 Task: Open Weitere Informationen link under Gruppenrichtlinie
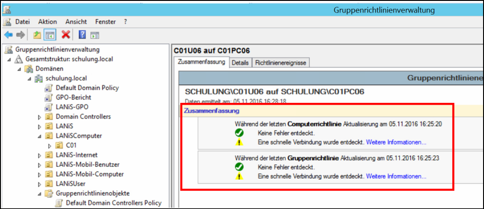396,177
